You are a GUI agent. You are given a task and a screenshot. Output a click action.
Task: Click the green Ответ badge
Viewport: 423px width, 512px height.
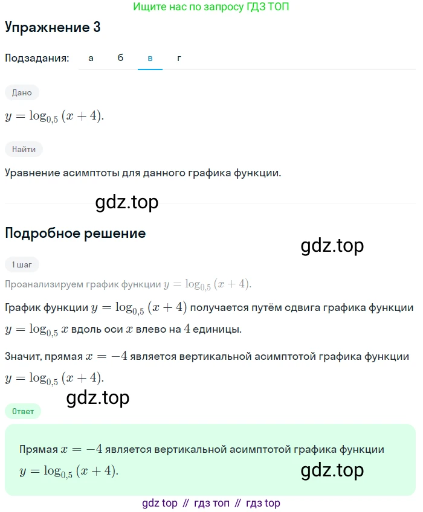pos(23,411)
